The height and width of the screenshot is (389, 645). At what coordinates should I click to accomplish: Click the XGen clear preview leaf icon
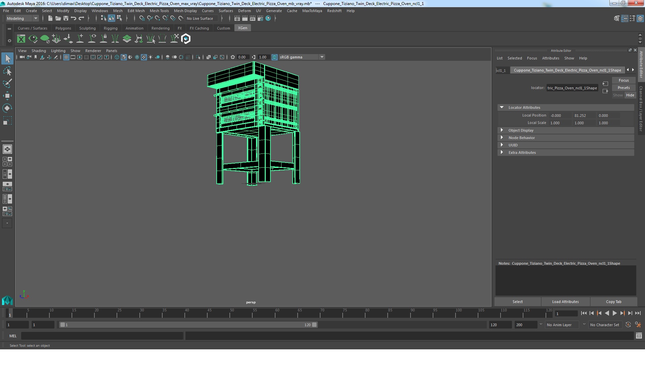[45, 39]
